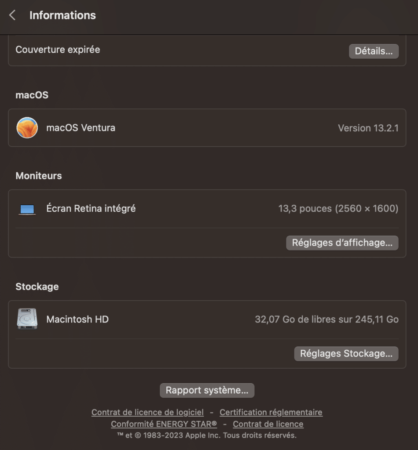The width and height of the screenshot is (418, 450).
Task: Open Réglages Stockage settings
Action: tap(346, 354)
